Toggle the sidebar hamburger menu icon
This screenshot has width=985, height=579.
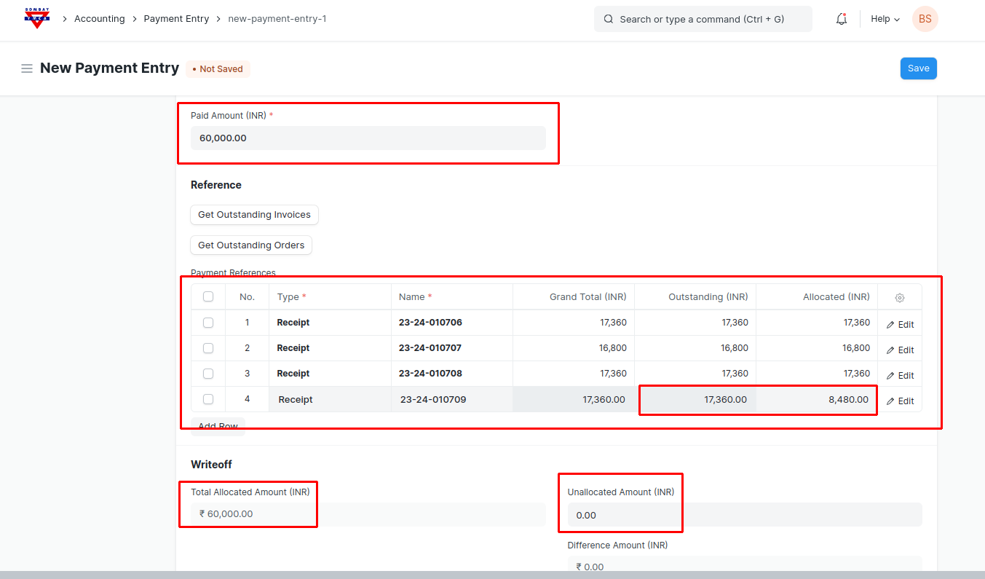coord(27,68)
